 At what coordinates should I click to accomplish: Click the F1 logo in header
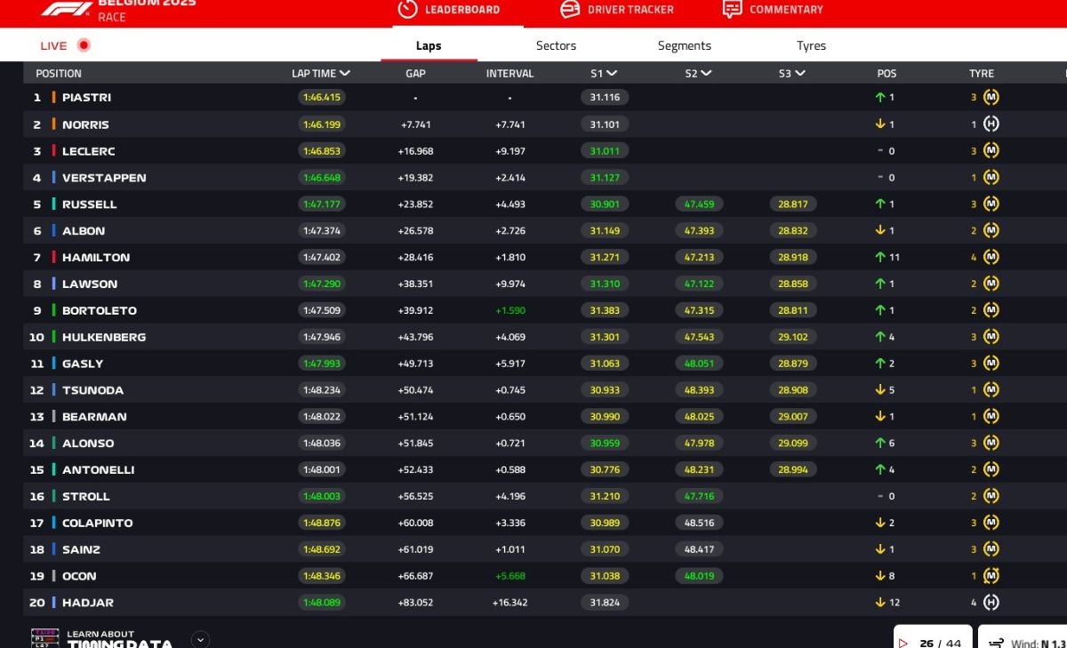point(66,9)
